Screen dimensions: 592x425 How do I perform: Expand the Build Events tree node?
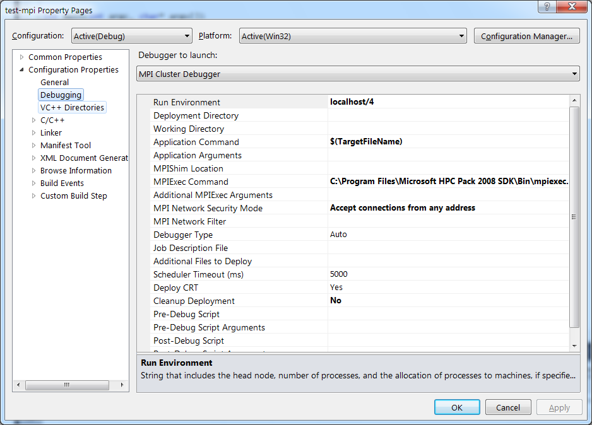(x=33, y=183)
